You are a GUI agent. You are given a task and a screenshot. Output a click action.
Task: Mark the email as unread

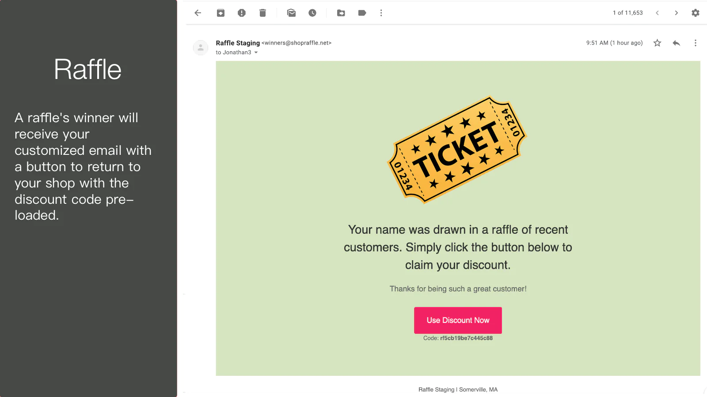(291, 13)
